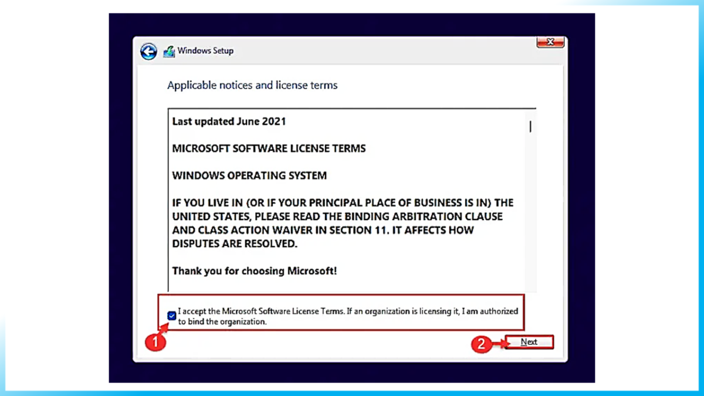Enable the license terms acceptance checkbox
The image size is (704, 396).
click(171, 316)
